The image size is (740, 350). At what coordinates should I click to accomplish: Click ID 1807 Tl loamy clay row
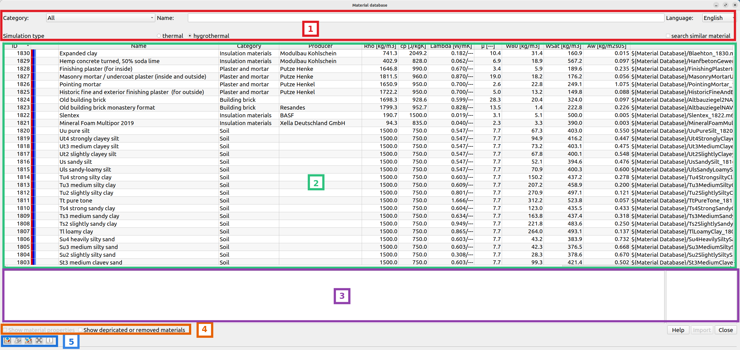[369, 231]
